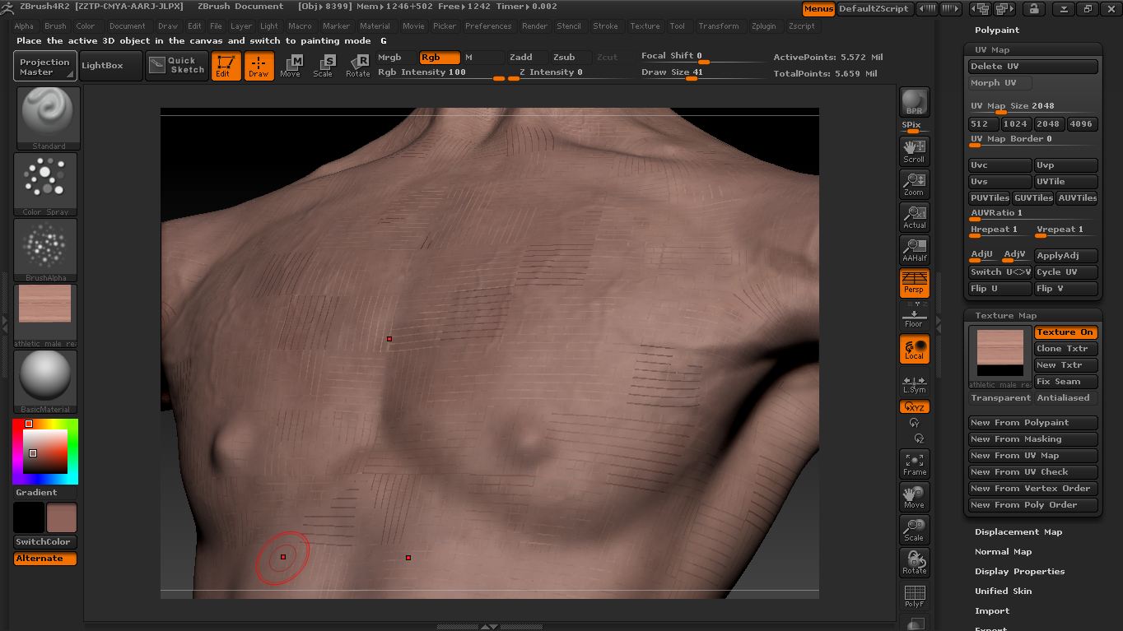
Task: Set view to Actual size
Action: pyautogui.click(x=914, y=216)
